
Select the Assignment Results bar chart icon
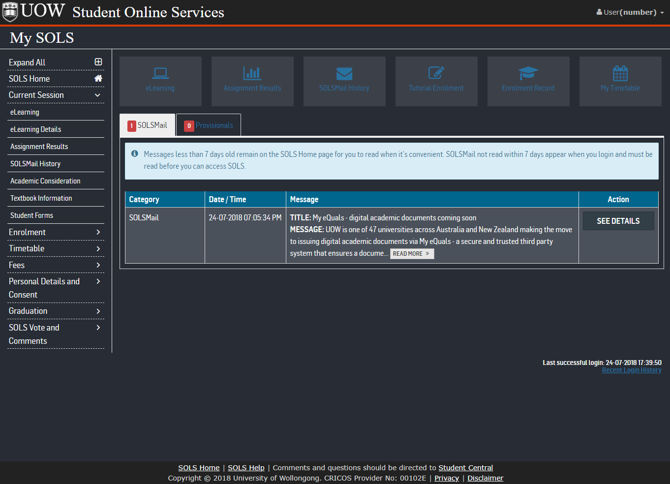[x=252, y=81]
